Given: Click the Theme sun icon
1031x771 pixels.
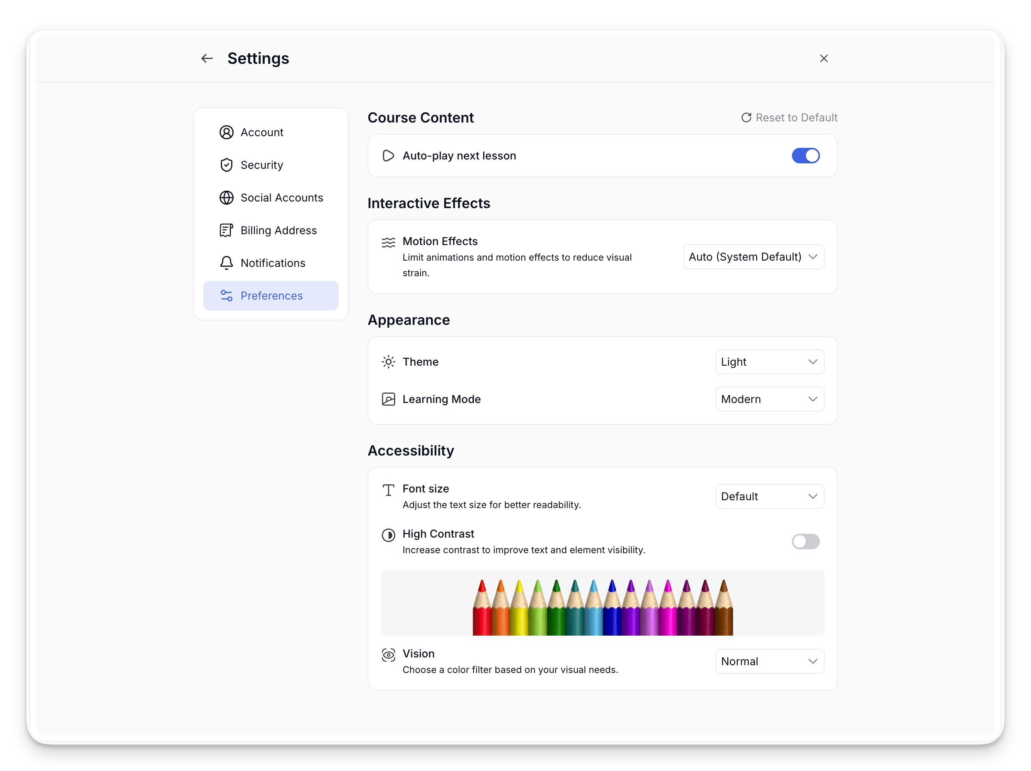Looking at the screenshot, I should [x=388, y=362].
